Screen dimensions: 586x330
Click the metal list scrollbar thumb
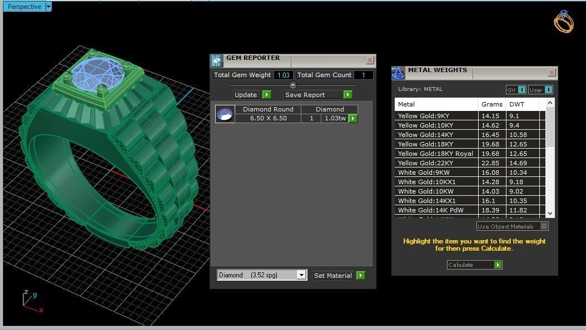(x=550, y=127)
